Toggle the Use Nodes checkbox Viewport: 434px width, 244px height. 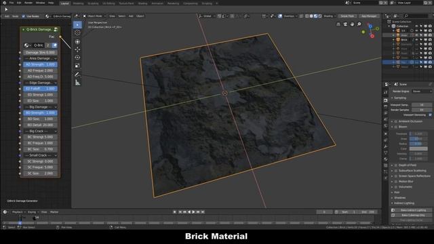tap(24, 16)
